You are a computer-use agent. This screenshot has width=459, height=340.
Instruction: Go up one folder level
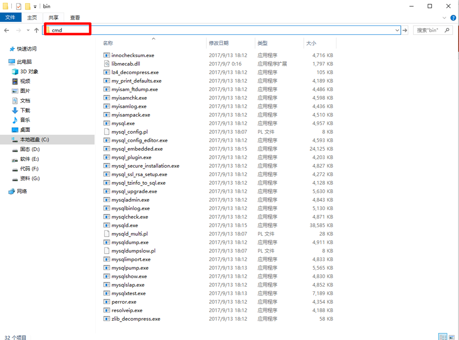coord(36,30)
